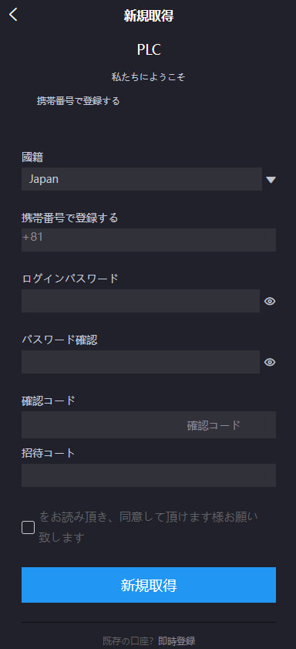Click the agreement text beside the checkbox
This screenshot has height=649, width=296.
(x=148, y=527)
